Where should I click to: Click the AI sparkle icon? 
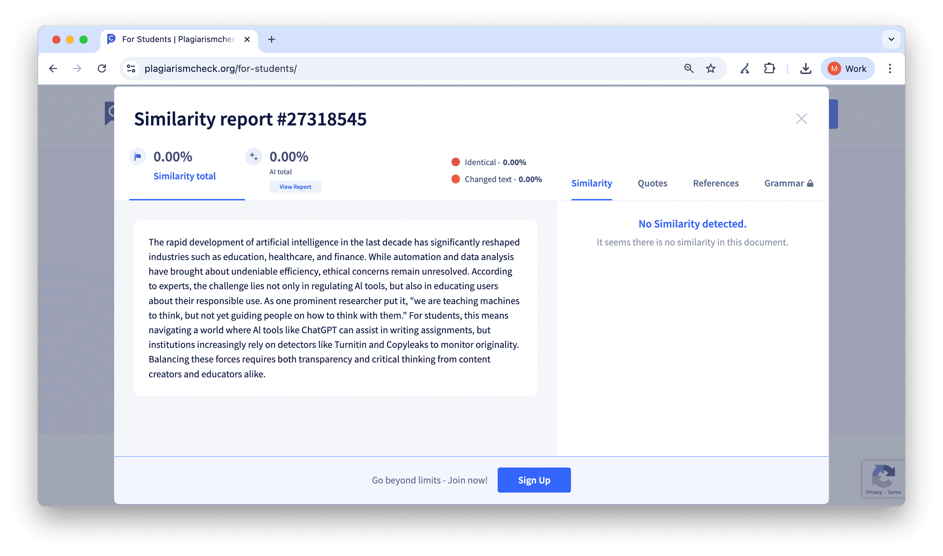[x=254, y=156]
